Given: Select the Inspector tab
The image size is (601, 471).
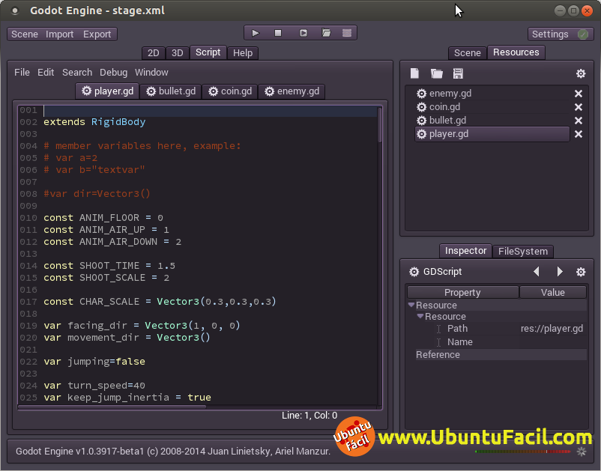Looking at the screenshot, I should 465,251.
